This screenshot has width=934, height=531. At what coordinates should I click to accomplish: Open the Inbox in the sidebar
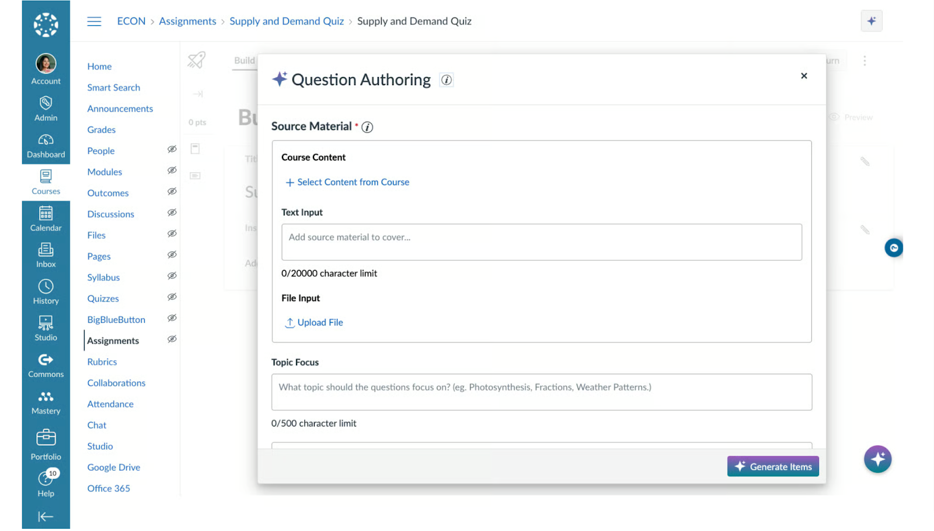46,256
